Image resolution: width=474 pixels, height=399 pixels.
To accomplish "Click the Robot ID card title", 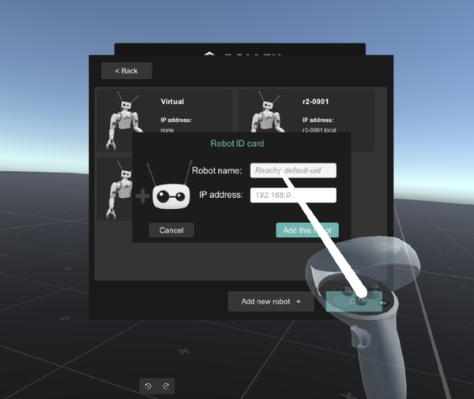I will tap(237, 144).
